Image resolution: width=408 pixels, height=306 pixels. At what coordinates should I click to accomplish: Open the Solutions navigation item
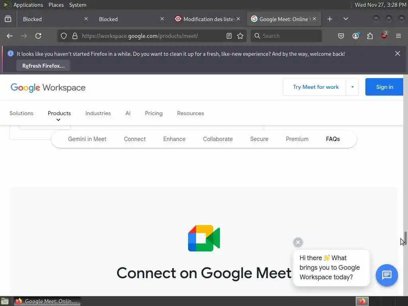pos(22,113)
